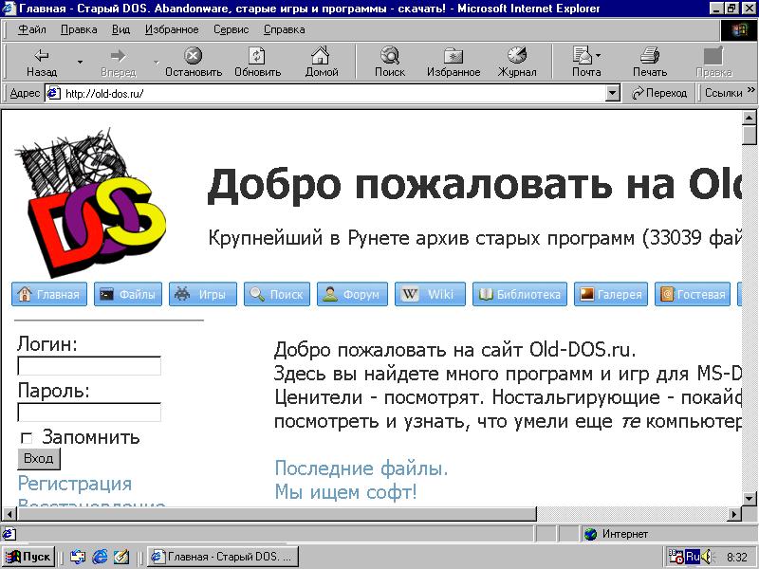Switch to the Файлы section tab

pos(129,294)
